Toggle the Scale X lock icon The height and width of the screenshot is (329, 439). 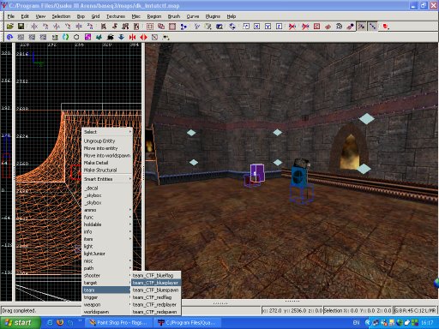(256, 27)
